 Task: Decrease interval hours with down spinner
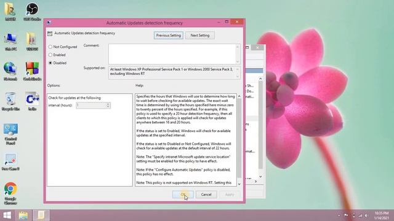pyautogui.click(x=108, y=107)
